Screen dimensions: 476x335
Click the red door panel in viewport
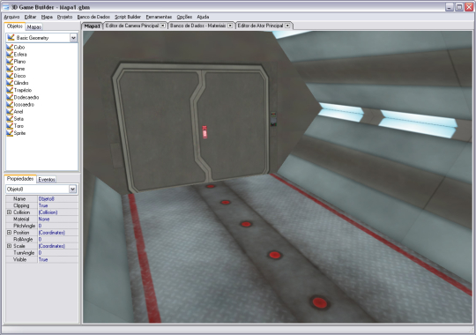205,132
